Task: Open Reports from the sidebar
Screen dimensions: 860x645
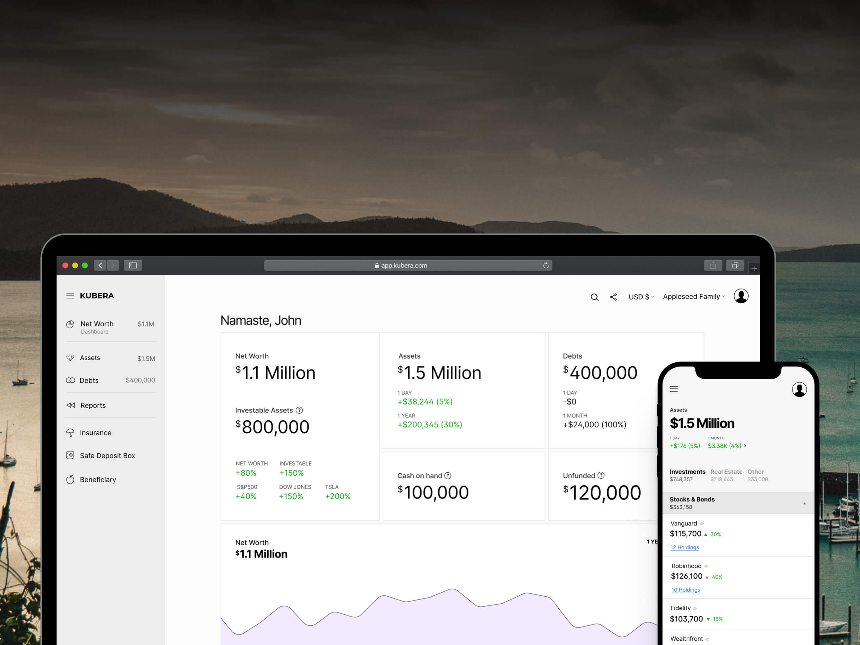Action: pos(70,405)
